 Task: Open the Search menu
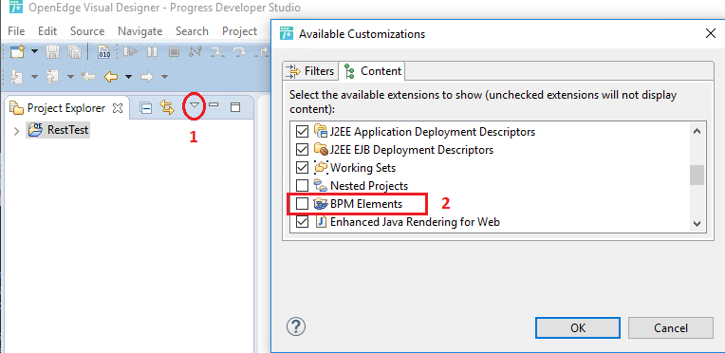(192, 31)
